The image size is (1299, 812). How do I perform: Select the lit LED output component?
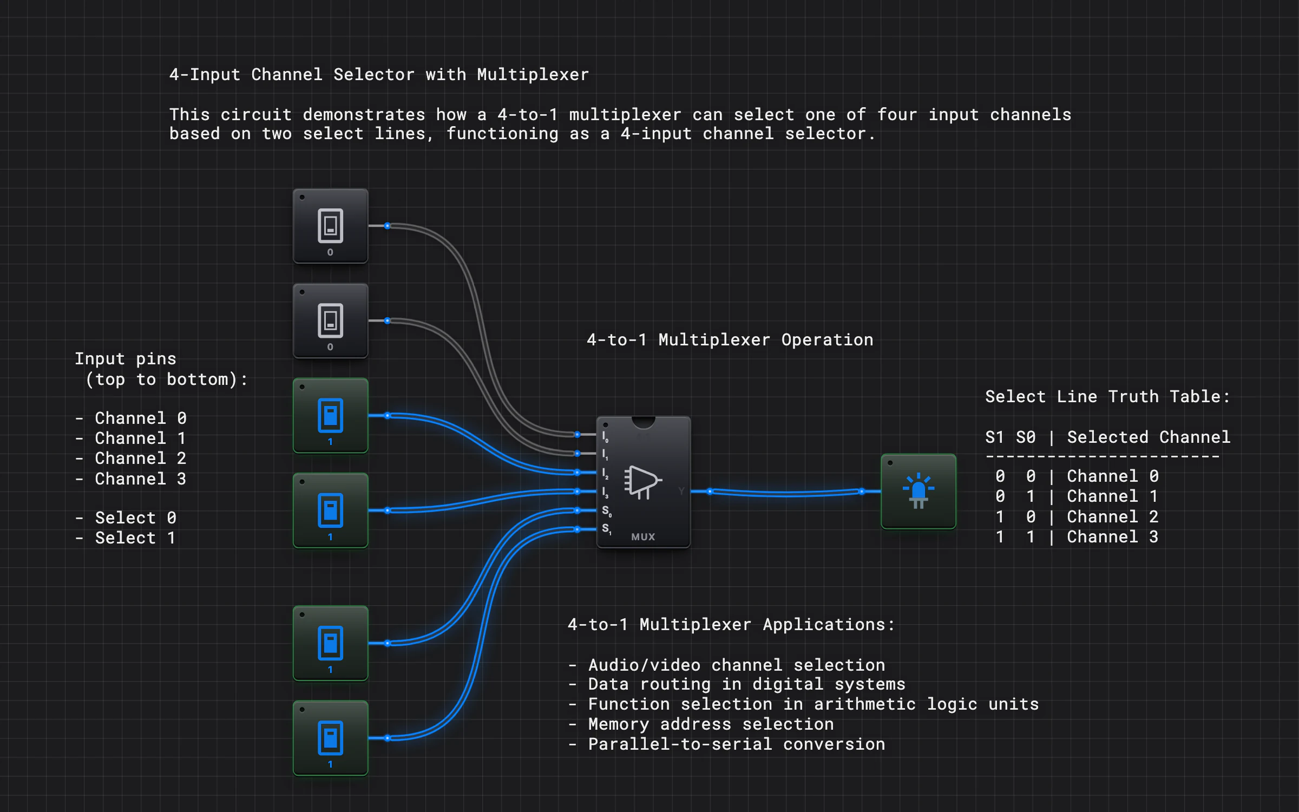tap(919, 492)
